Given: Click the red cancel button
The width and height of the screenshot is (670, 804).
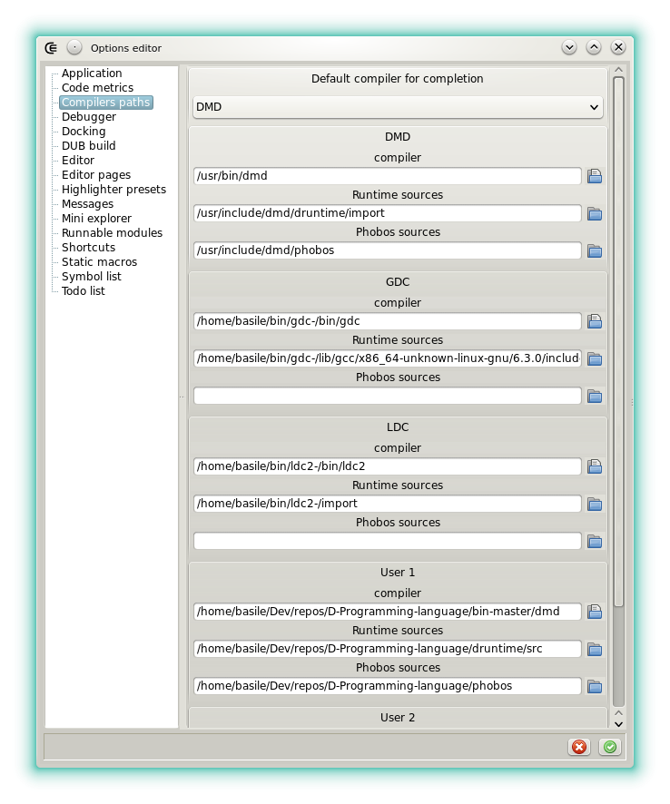Looking at the screenshot, I should point(578,747).
